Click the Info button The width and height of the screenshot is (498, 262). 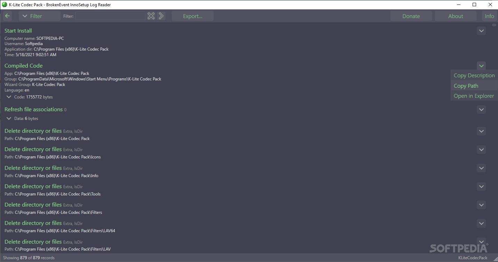point(489,16)
